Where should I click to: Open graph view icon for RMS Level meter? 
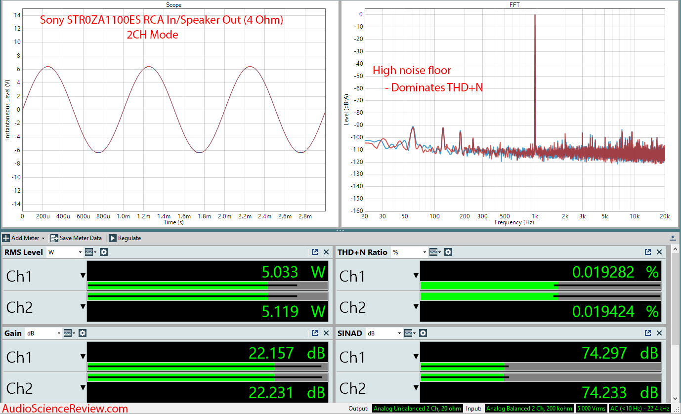click(x=90, y=252)
